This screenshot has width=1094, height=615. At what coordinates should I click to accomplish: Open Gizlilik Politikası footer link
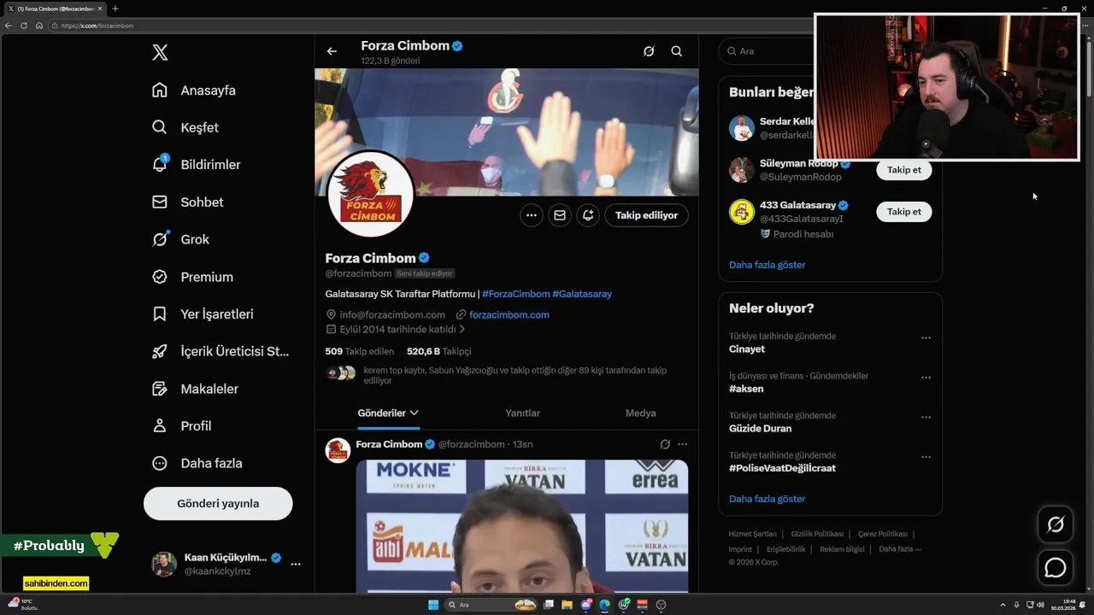coord(817,534)
